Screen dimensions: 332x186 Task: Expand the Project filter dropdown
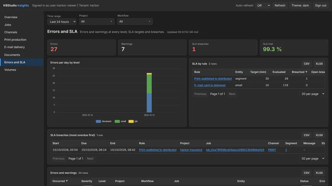point(97,22)
